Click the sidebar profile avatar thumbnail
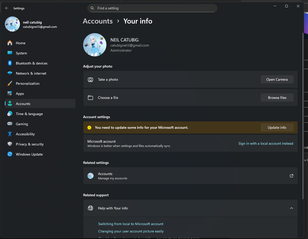Image resolution: width=308 pixels, height=239 pixels. [x=12, y=24]
